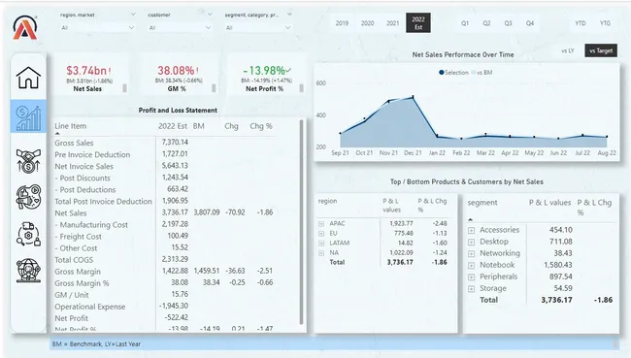
Task: Filter by quarter Q3
Action: [x=509, y=23]
